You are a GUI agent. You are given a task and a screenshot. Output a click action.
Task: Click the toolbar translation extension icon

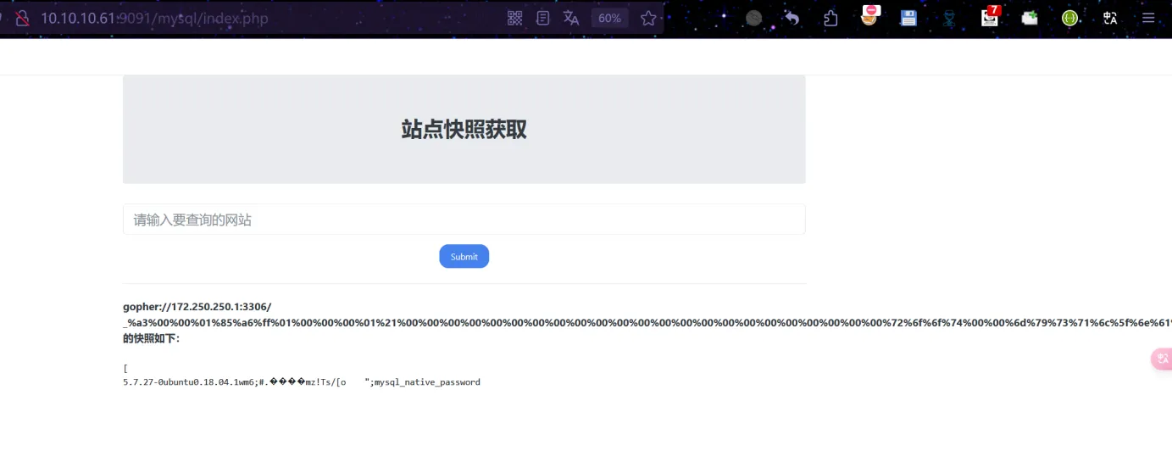1110,17
